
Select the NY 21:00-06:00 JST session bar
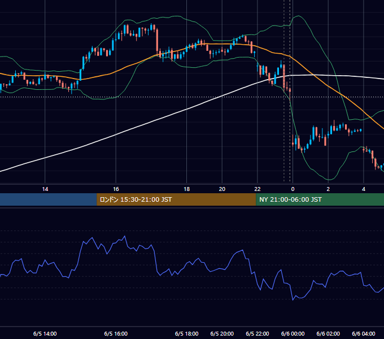pos(320,199)
